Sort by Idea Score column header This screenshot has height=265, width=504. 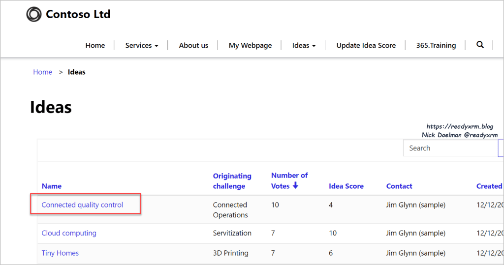[x=346, y=186]
